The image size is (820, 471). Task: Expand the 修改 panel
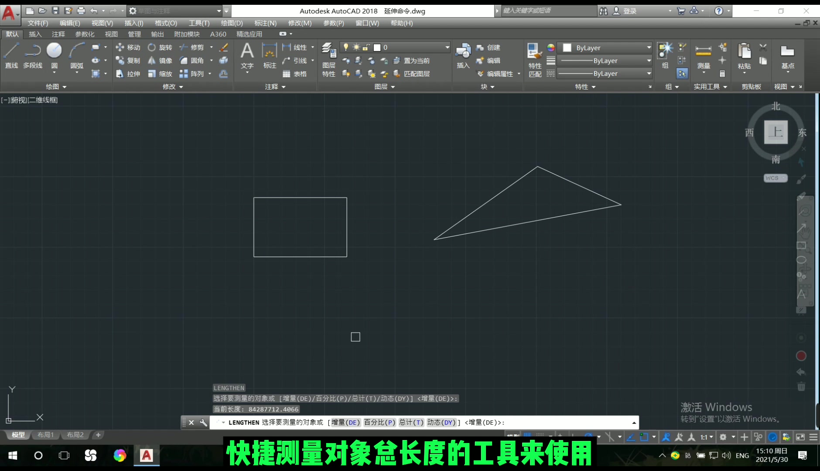[x=173, y=87]
